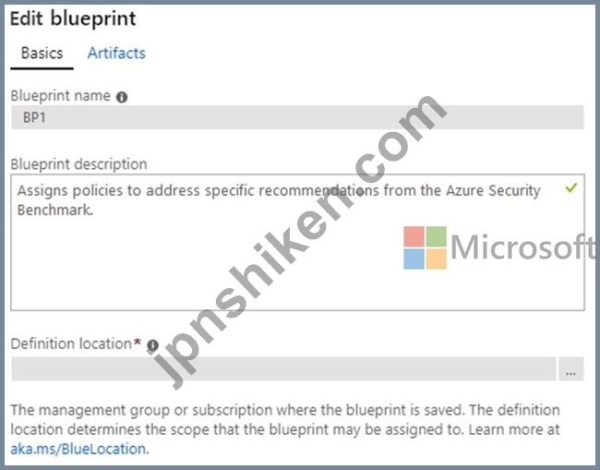Click the four-color Microsoft logo squares
Screen dimensions: 600x470
click(425, 247)
